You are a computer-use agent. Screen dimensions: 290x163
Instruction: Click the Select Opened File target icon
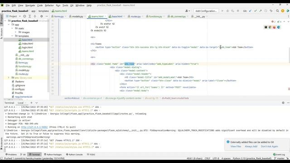[x=24, y=16]
